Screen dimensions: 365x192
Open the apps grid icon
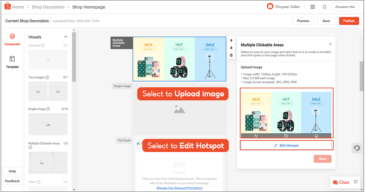(313, 7)
